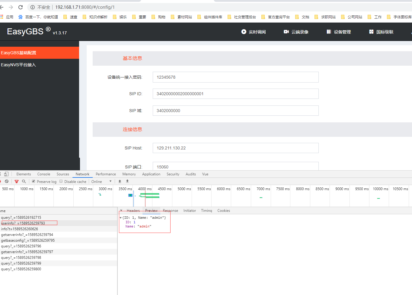This screenshot has height=295, width=412.
Task: Open 设备管理 device management page
Action: point(339,32)
